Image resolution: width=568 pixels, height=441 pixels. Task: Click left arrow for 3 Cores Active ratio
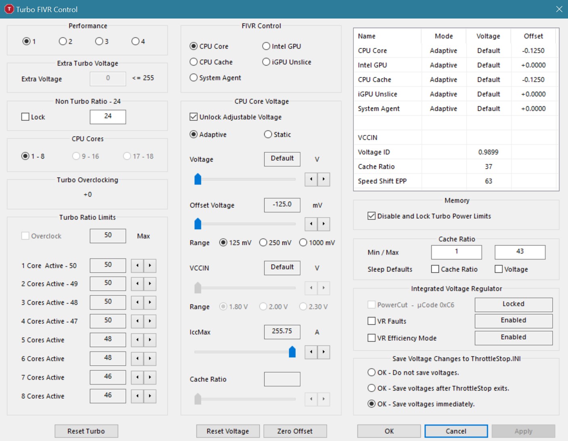click(x=137, y=302)
